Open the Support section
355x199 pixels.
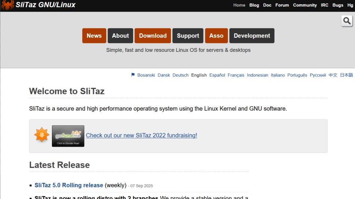188,36
